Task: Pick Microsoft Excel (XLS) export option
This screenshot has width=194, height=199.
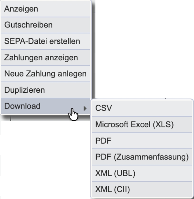Action: coord(142,124)
